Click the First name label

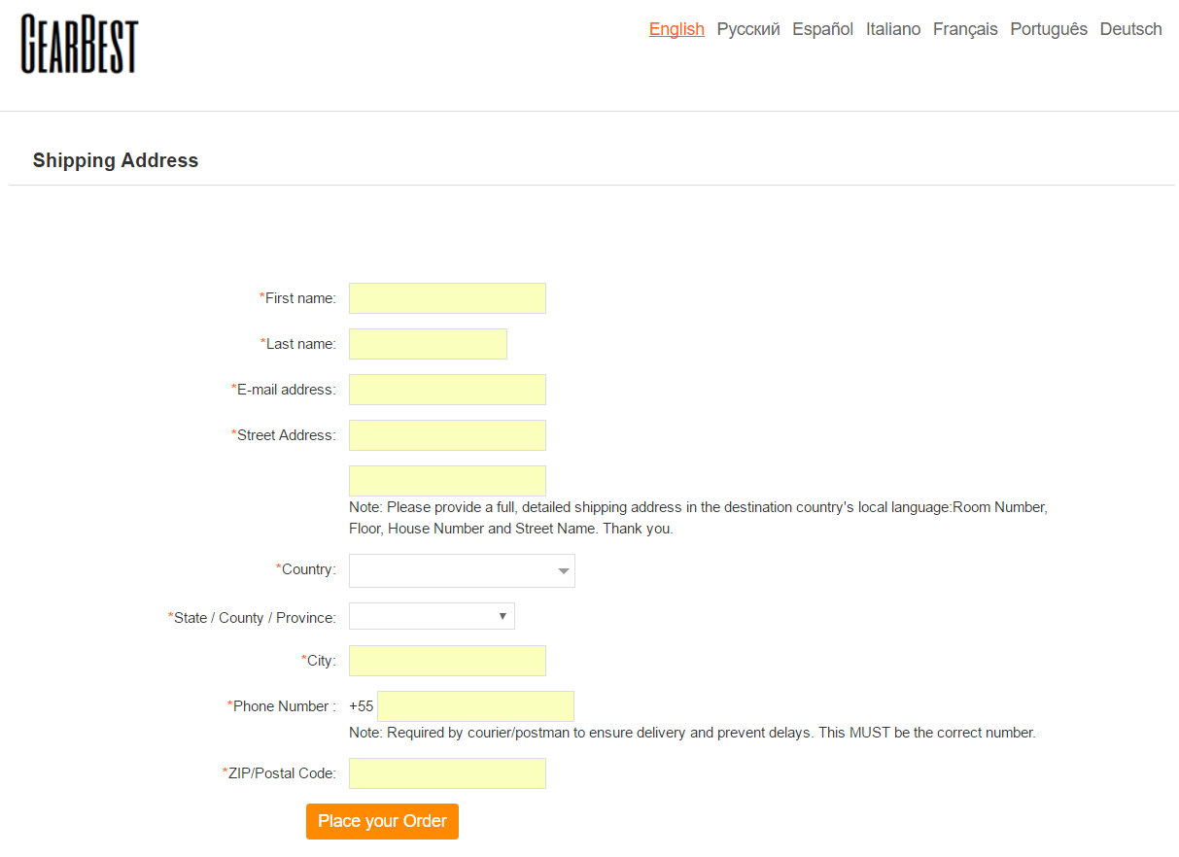tap(297, 298)
